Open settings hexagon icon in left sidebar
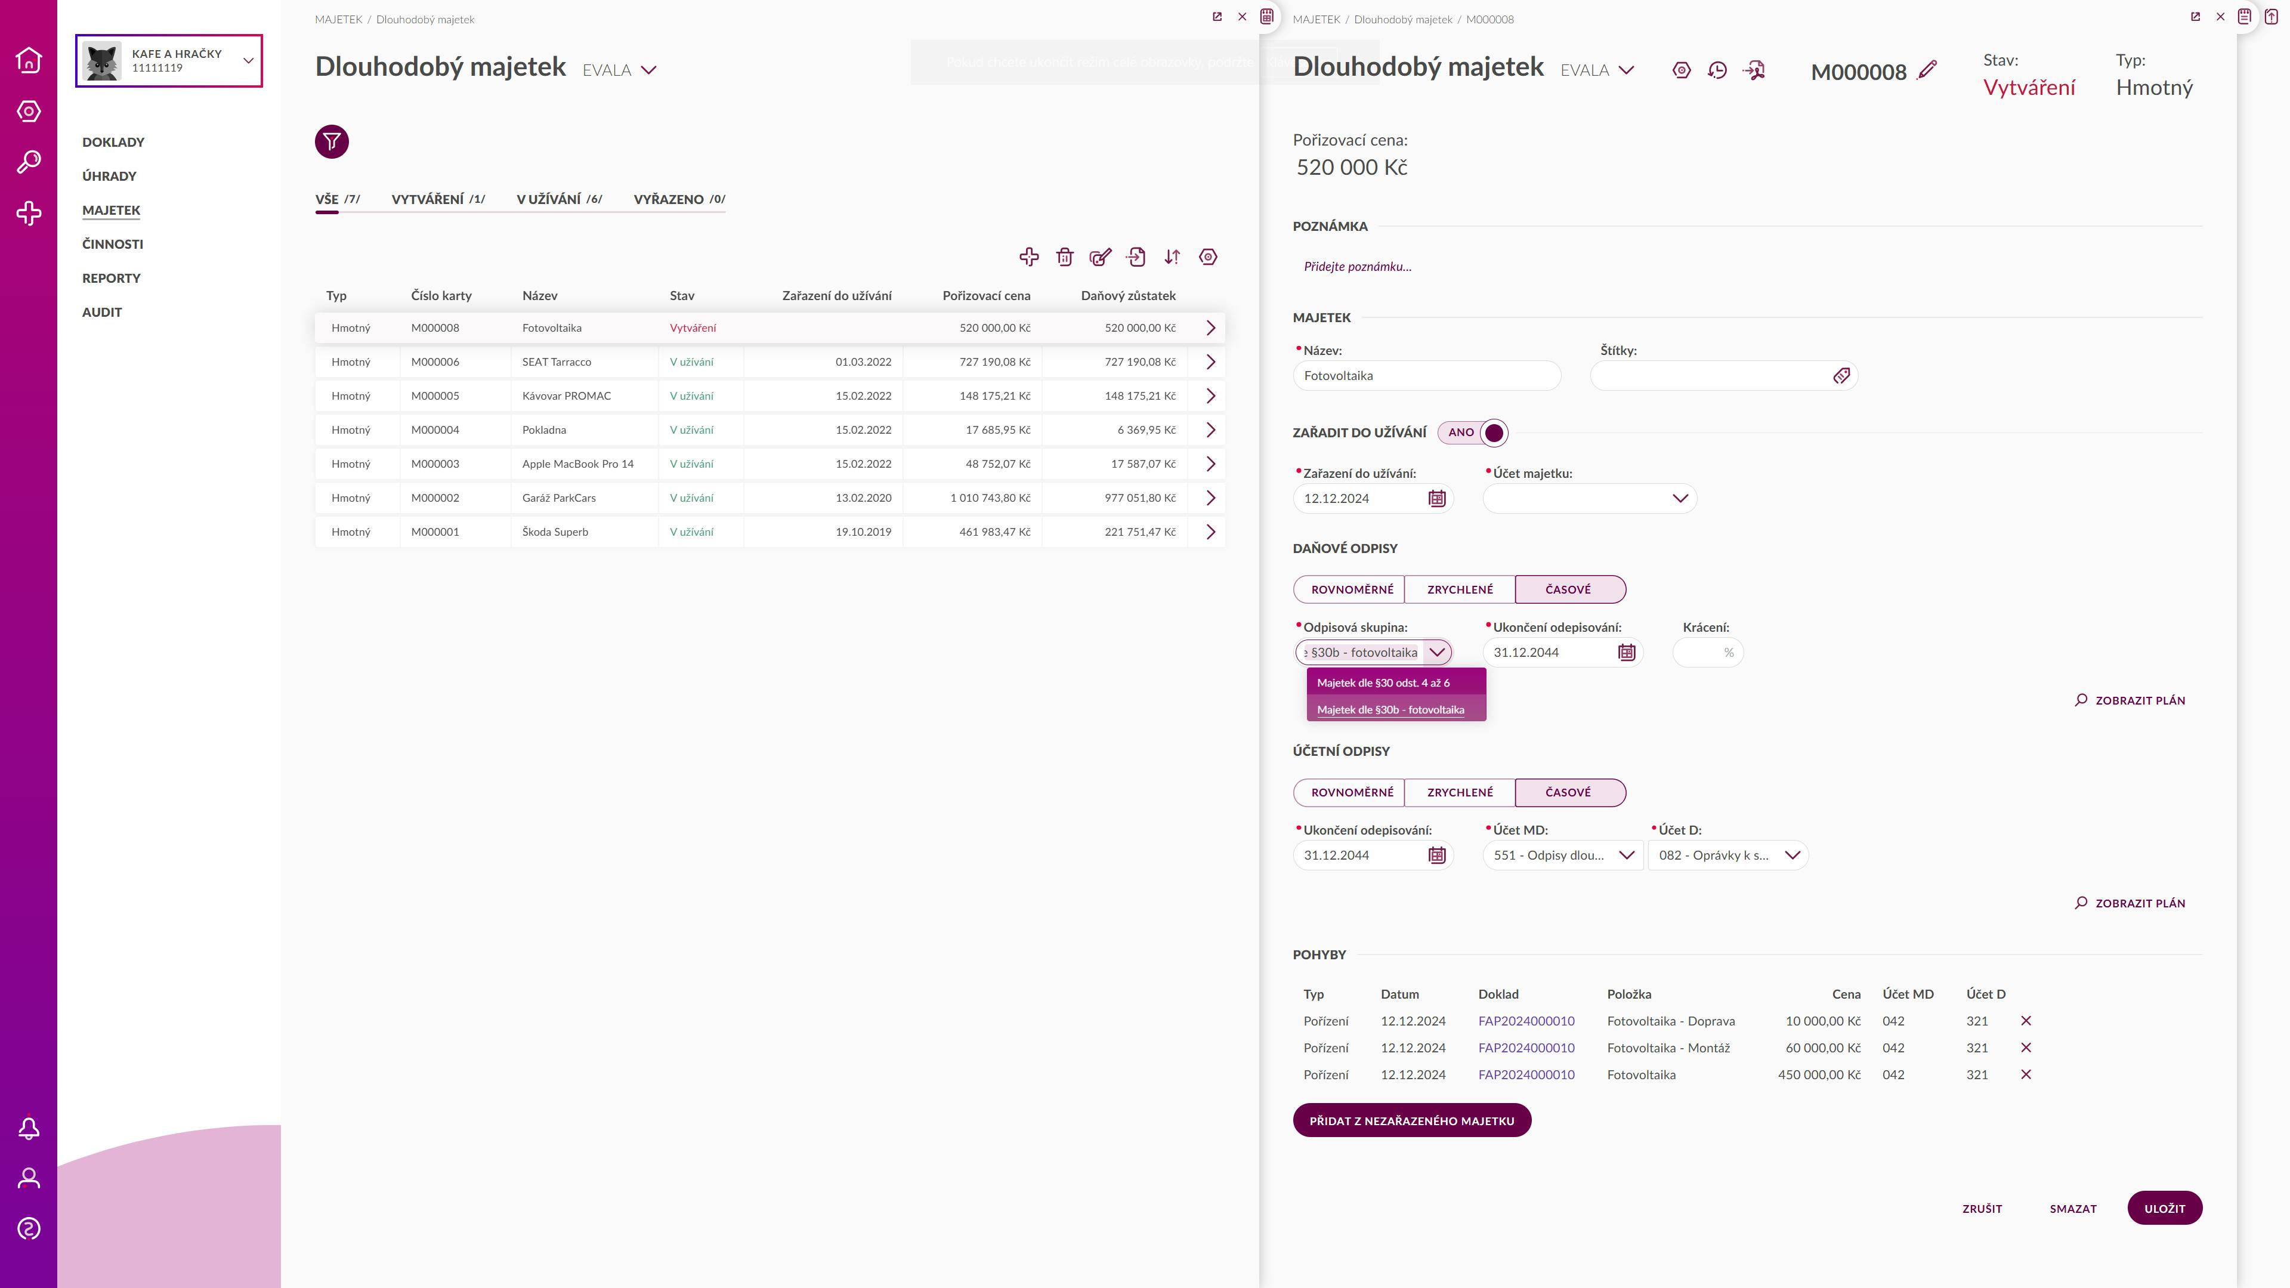 29,111
